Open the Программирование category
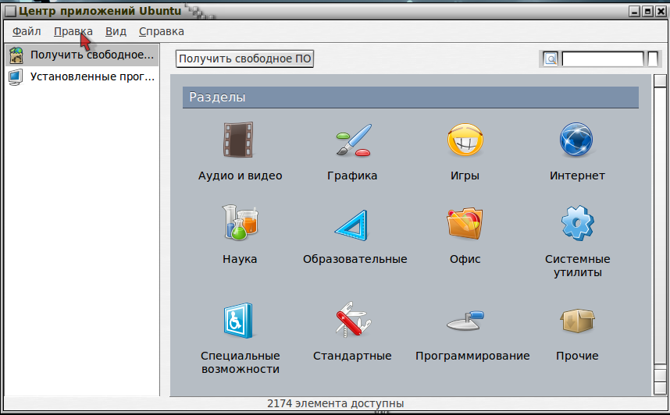 [466, 320]
